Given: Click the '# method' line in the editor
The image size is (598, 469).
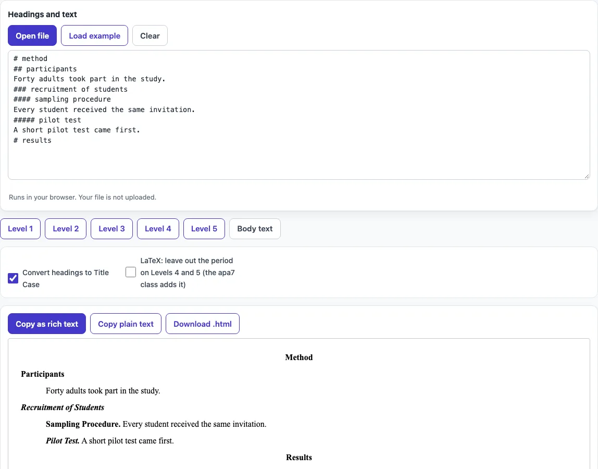Looking at the screenshot, I should [x=31, y=58].
